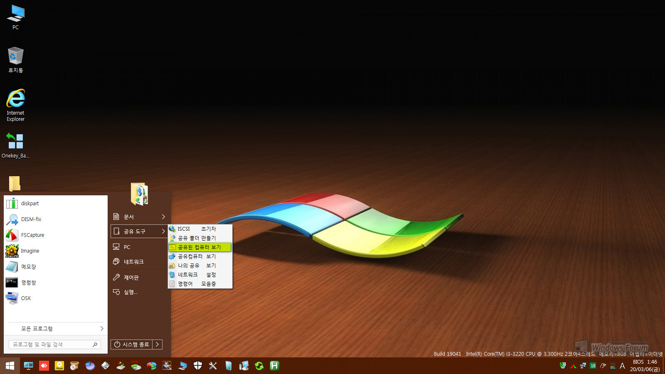Screen dimensions: 665x374
Task: Select ISCSI 초기자 in the submenu
Action: coord(200,229)
